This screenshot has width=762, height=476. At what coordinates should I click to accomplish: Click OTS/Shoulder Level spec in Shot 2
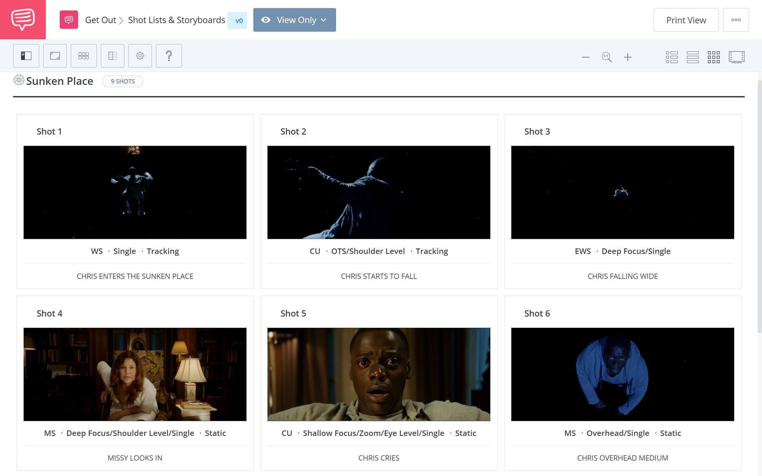point(368,251)
